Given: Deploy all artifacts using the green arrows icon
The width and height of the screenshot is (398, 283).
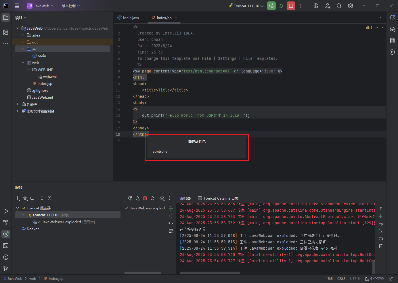Looking at the screenshot, I should (x=171, y=208).
